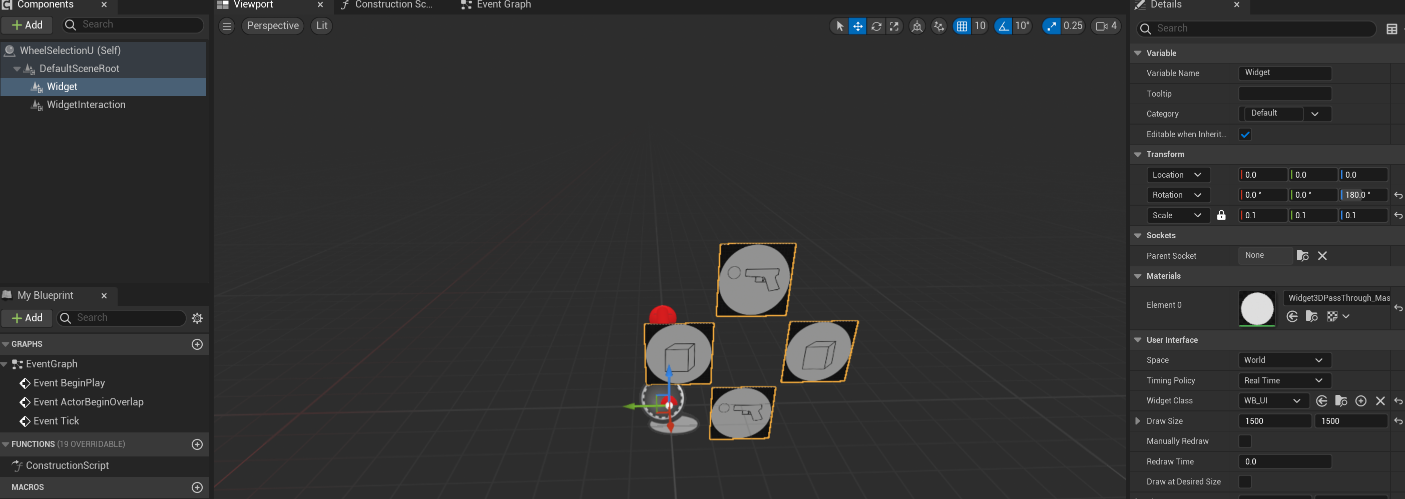Viewport: 1405px width, 499px height.
Task: Toggle rotation angle snapping
Action: pos(1003,26)
